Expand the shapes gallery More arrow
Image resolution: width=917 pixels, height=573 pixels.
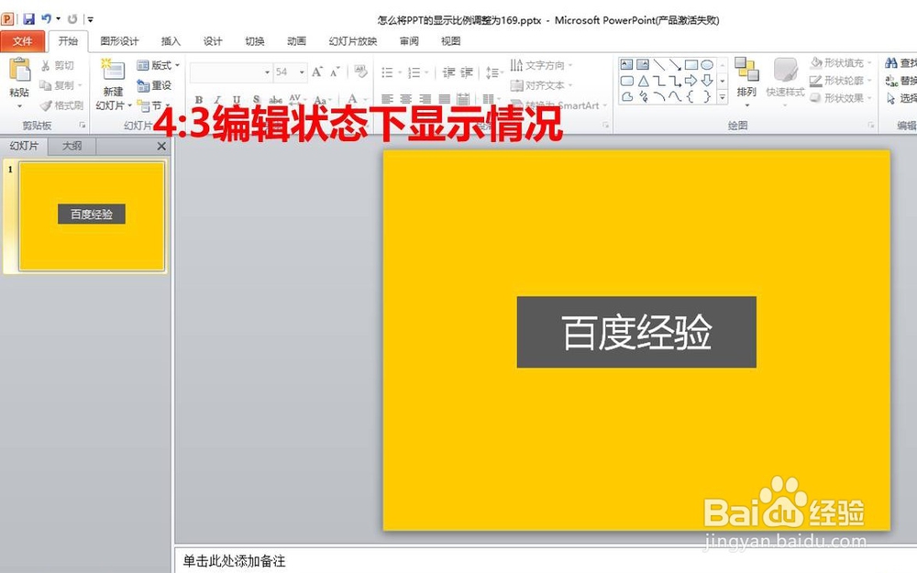(x=723, y=97)
